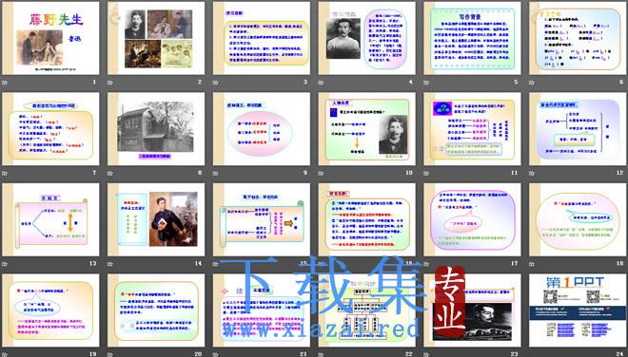Click the animation star icon under slide 14

(x=110, y=264)
